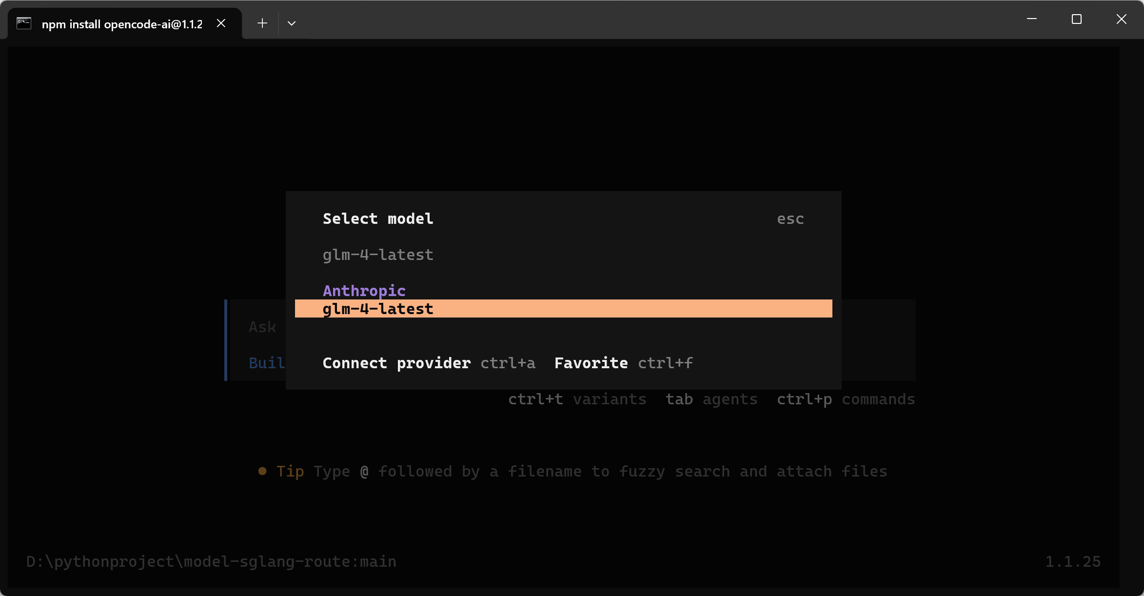Image resolution: width=1144 pixels, height=596 pixels.
Task: Expand the terminal profiles dropdown chevron
Action: point(292,23)
